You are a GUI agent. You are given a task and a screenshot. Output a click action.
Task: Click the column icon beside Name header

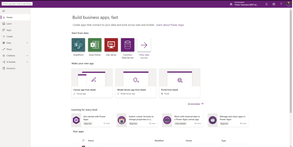(84, 141)
